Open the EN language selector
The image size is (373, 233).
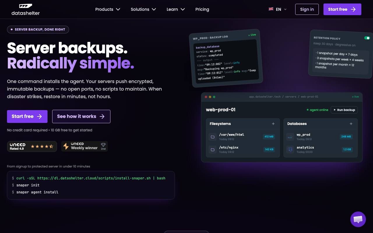coord(278,9)
